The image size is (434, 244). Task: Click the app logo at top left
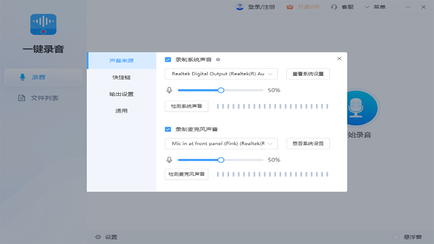[x=43, y=24]
